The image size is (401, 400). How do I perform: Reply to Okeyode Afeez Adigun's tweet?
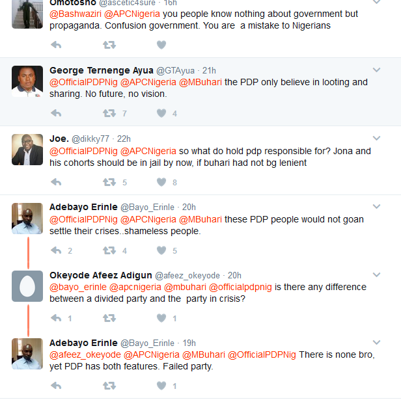click(56, 318)
